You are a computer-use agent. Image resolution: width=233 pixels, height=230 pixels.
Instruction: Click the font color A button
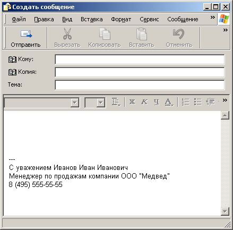point(169,102)
